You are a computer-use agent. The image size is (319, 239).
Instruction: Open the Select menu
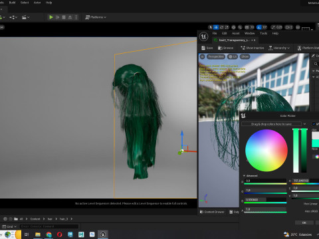25,3
